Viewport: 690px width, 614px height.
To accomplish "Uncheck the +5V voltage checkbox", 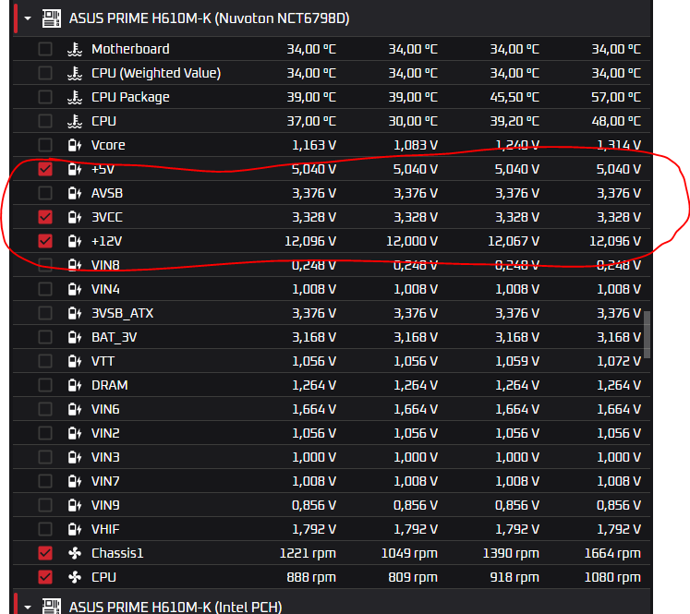I will click(45, 169).
